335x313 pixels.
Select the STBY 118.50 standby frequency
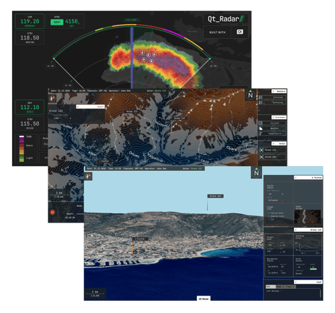[x=29, y=38]
